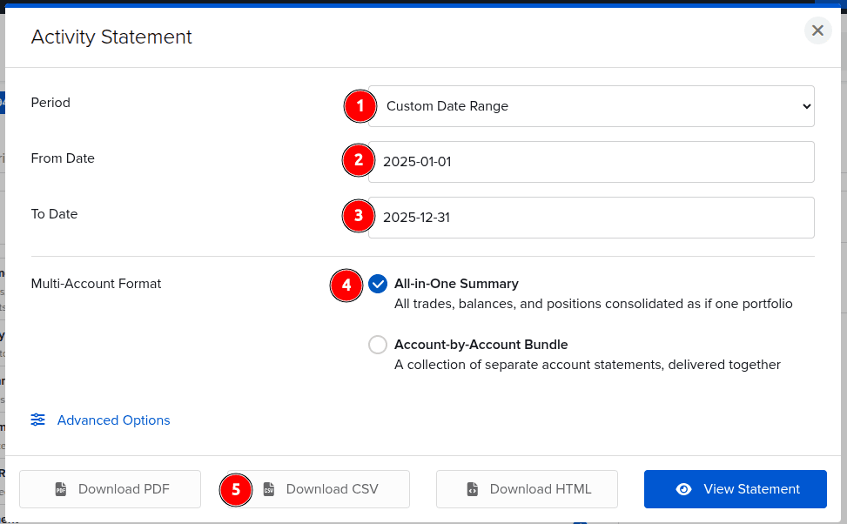Click the eye icon inside View Statement
This screenshot has width=847, height=524.
coord(684,488)
